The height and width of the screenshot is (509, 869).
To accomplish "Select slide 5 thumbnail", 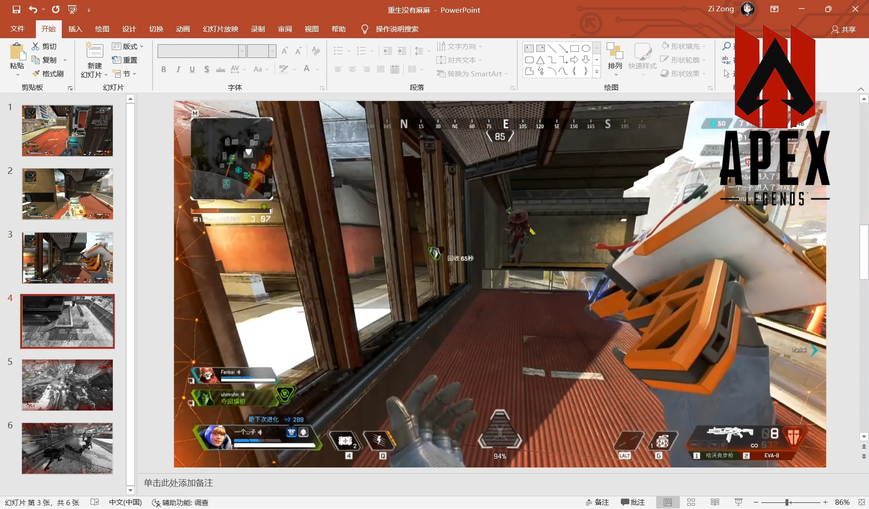I will [67, 385].
